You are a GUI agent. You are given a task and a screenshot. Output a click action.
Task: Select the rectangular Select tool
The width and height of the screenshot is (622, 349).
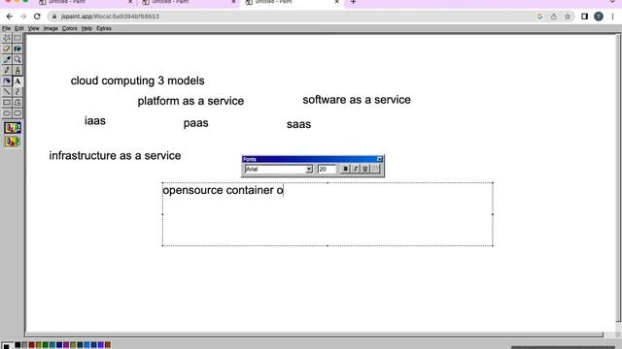(x=17, y=38)
